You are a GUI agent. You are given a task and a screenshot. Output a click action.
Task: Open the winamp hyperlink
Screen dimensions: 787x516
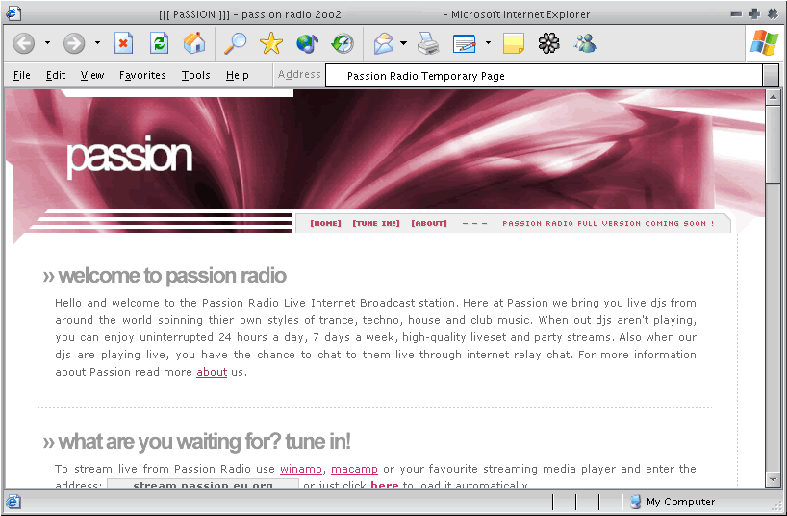(x=301, y=469)
